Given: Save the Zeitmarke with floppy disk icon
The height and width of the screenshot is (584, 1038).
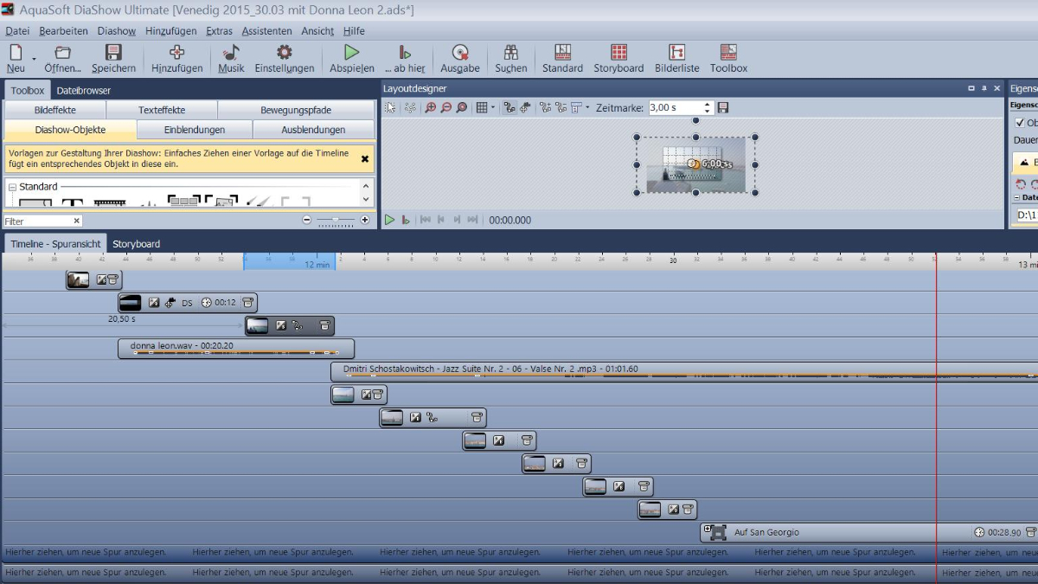Looking at the screenshot, I should click(x=723, y=108).
